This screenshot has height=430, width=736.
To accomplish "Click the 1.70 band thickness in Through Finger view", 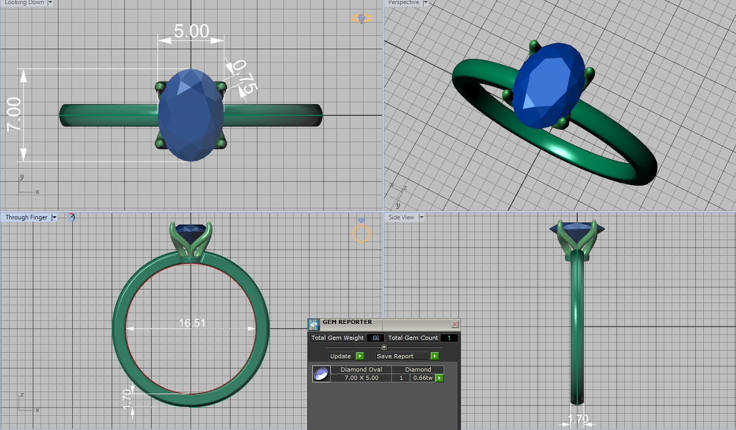I will [128, 399].
